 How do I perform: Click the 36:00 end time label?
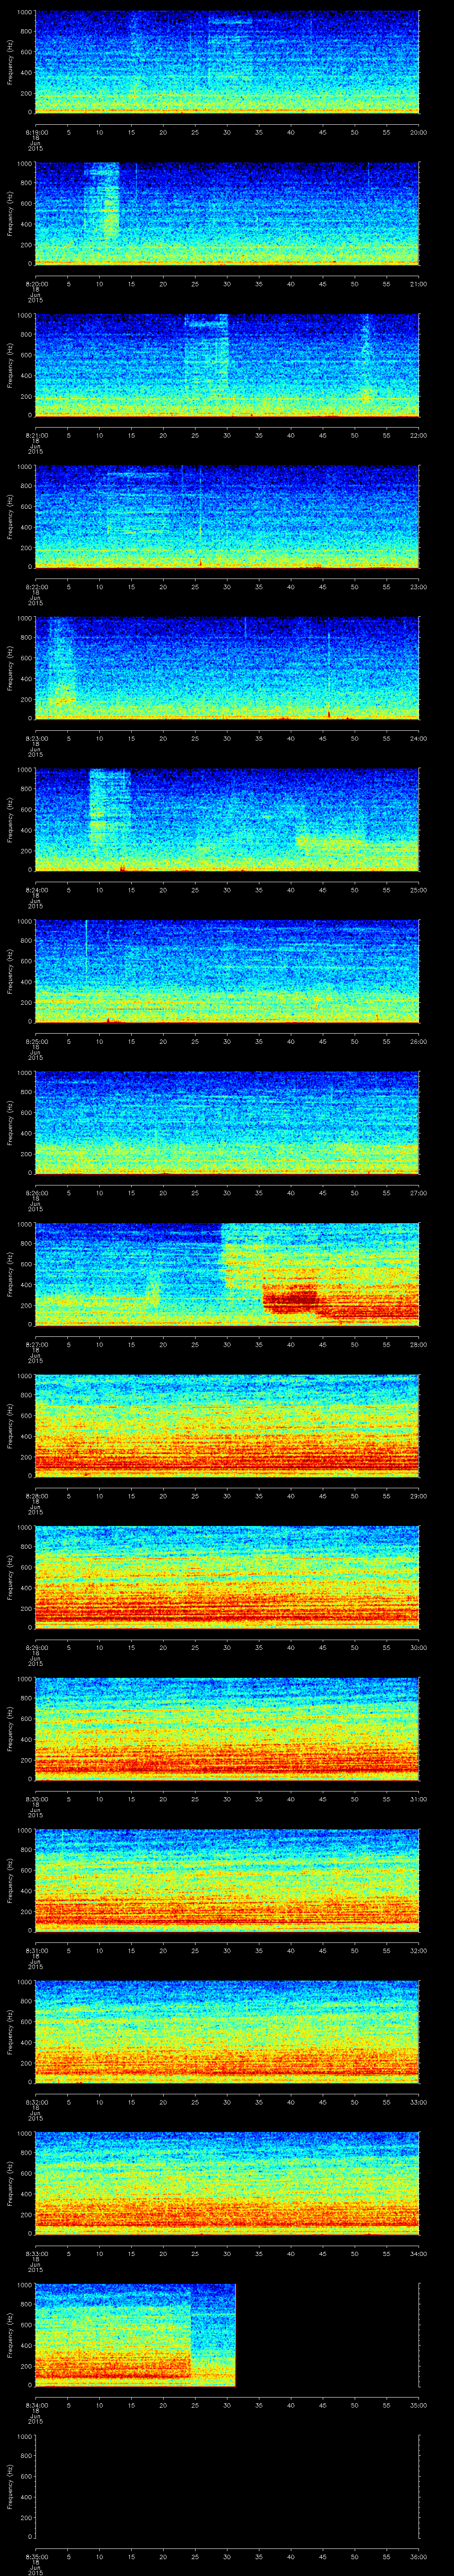(419, 2557)
